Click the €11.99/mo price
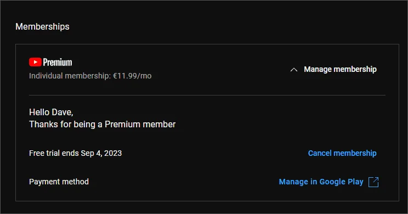Image resolution: width=408 pixels, height=214 pixels. click(132, 76)
